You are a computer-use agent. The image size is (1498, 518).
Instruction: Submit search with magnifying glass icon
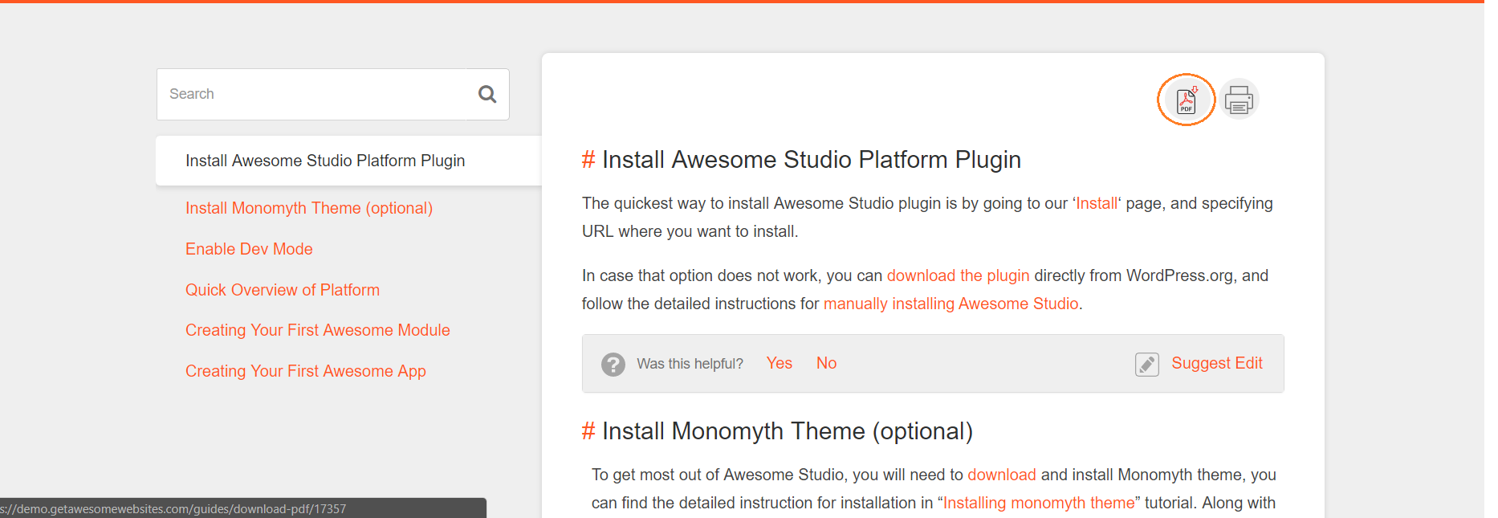pos(487,95)
